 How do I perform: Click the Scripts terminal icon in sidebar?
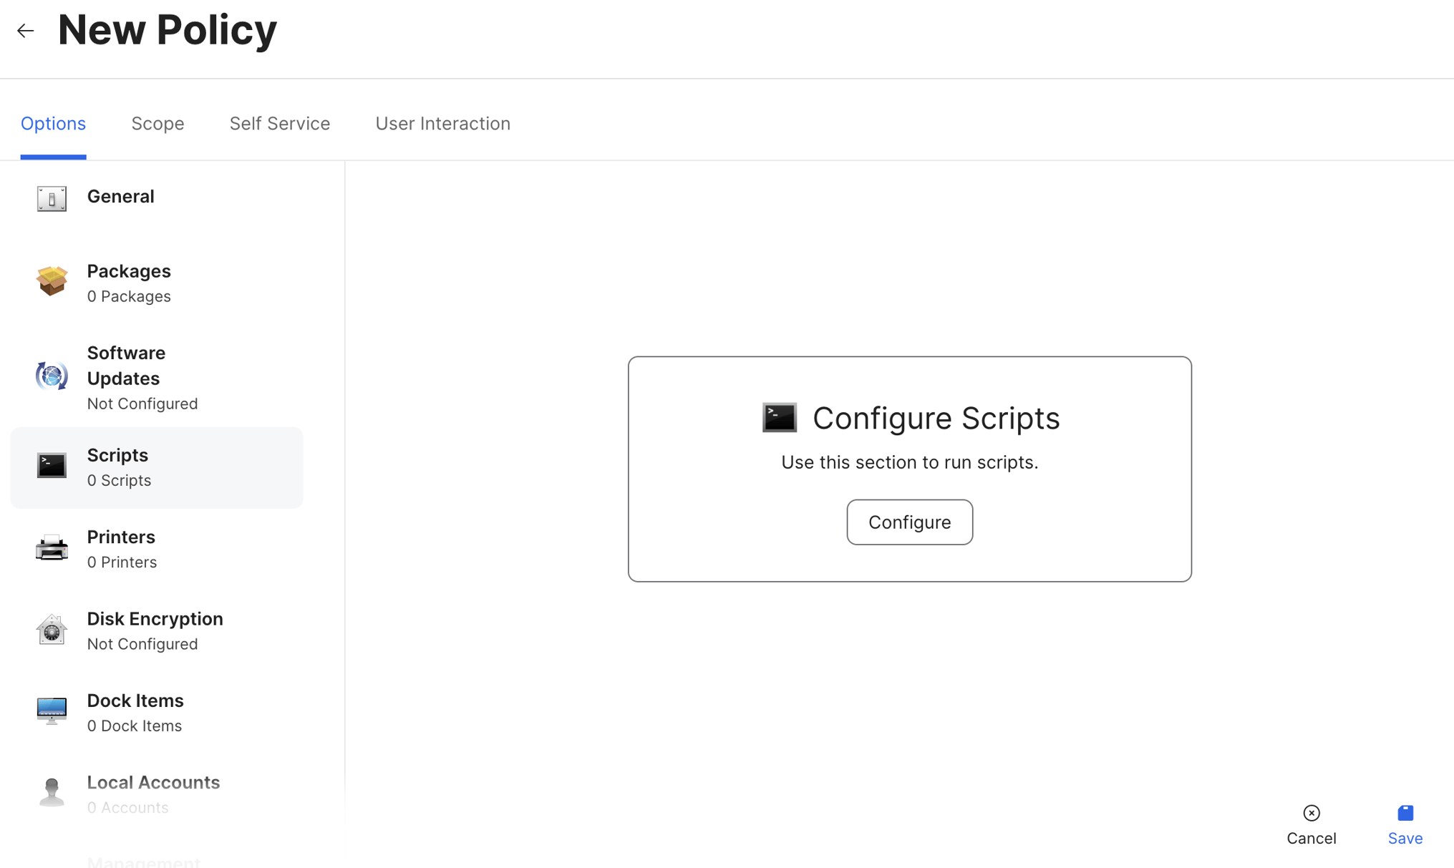pos(52,466)
